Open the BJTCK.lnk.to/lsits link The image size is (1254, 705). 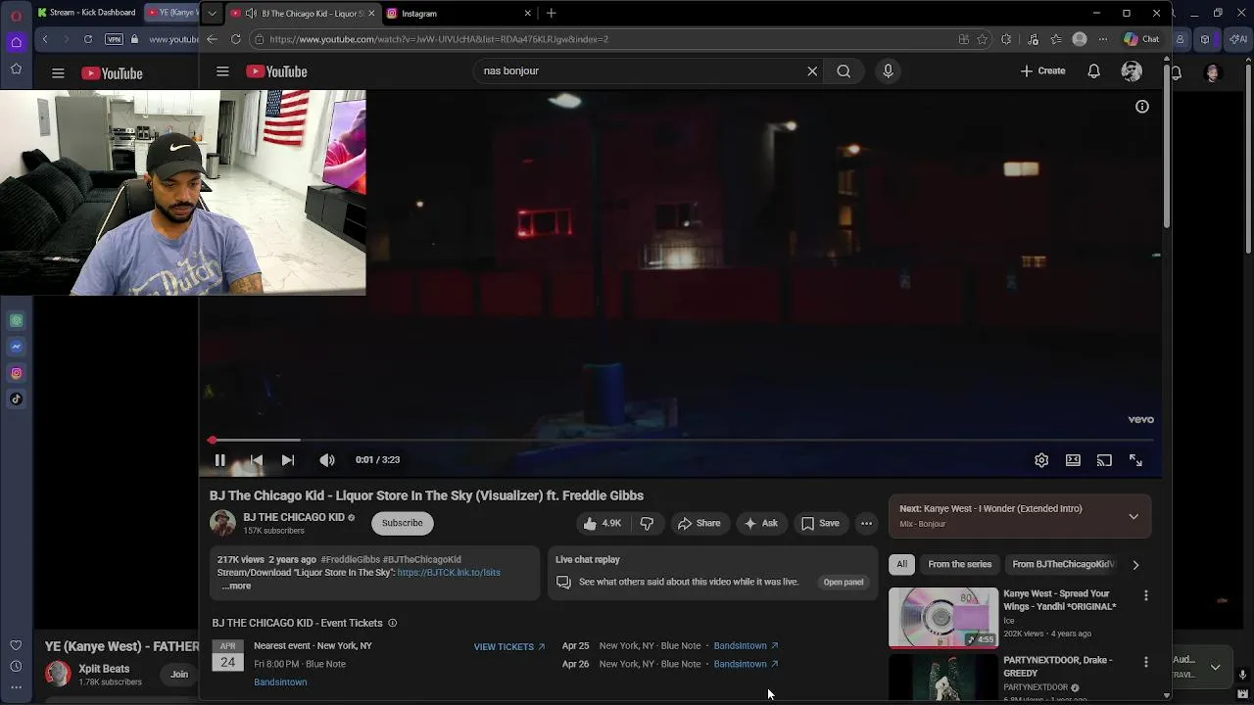pyautogui.click(x=449, y=573)
